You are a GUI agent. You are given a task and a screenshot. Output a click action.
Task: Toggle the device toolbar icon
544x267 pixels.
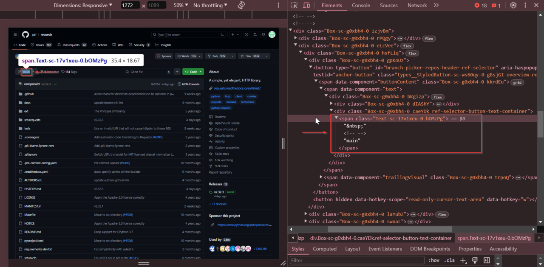[306, 5]
